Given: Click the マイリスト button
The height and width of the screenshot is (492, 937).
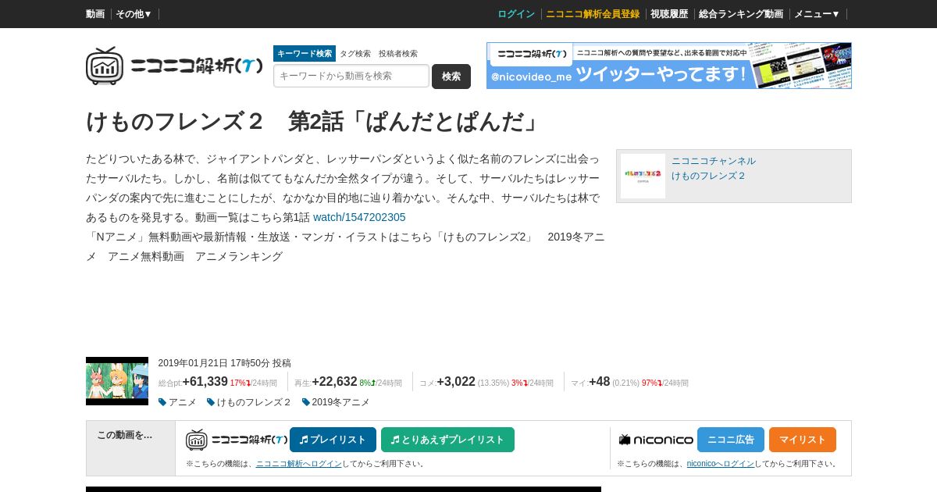Looking at the screenshot, I should tap(803, 440).
